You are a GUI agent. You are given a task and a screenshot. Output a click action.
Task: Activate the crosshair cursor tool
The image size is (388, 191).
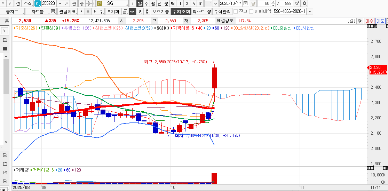coord(132,11)
